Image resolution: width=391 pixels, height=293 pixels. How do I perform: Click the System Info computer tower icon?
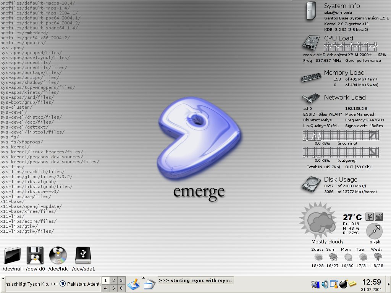(x=311, y=11)
